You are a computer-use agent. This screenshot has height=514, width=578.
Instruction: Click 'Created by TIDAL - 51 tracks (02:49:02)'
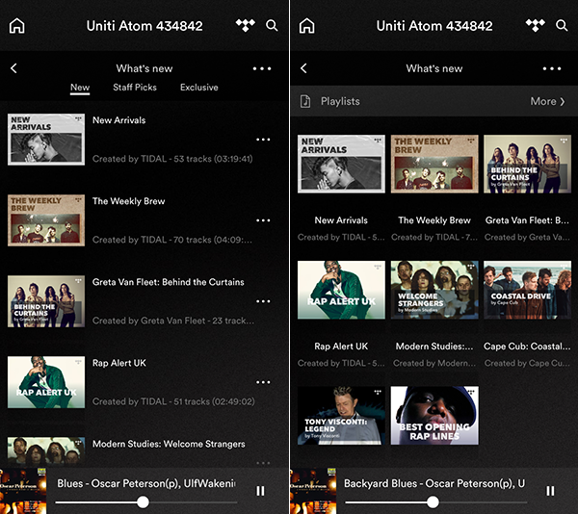point(173,401)
